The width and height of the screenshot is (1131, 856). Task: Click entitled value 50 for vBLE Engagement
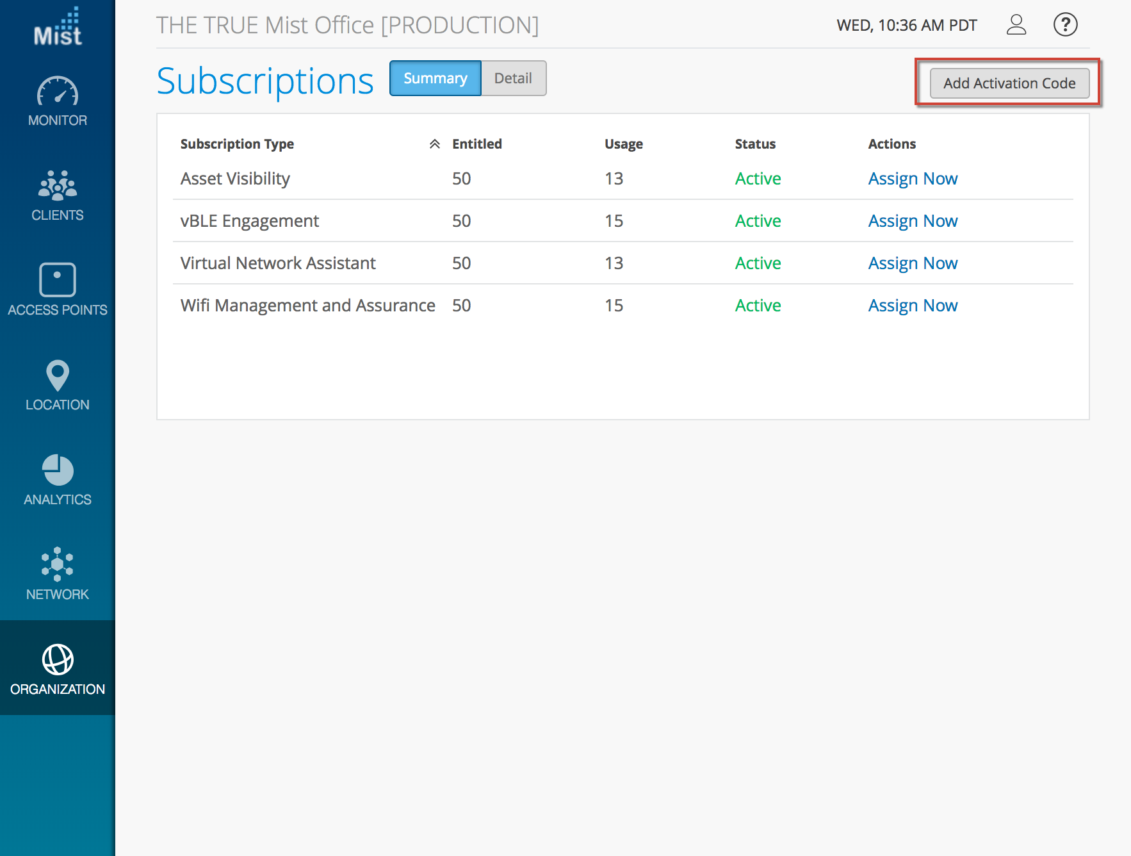(x=462, y=221)
